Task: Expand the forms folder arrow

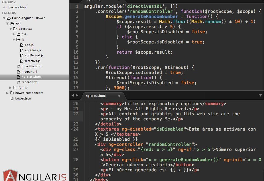Action: click(10, 88)
